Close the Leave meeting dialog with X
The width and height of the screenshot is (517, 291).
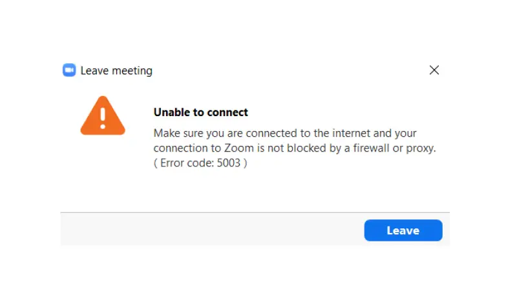point(434,70)
